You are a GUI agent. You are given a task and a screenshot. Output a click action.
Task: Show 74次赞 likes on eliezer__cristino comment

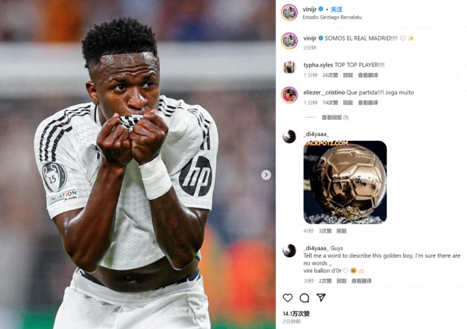coord(330,103)
